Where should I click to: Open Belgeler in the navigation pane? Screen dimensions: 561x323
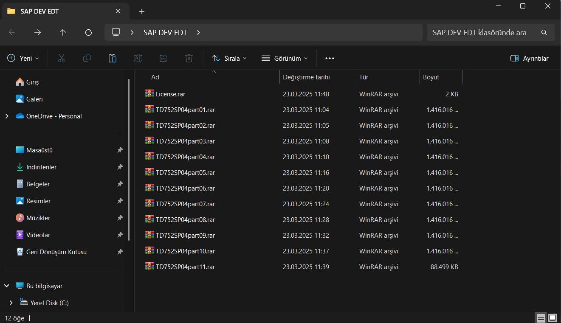point(38,184)
